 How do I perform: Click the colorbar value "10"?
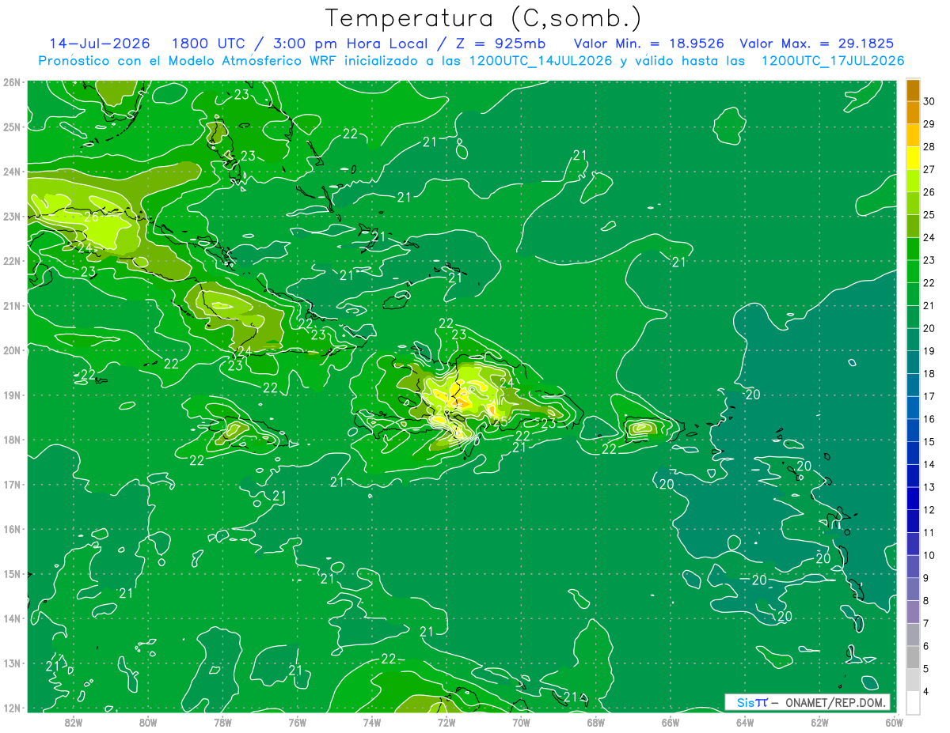click(x=929, y=555)
